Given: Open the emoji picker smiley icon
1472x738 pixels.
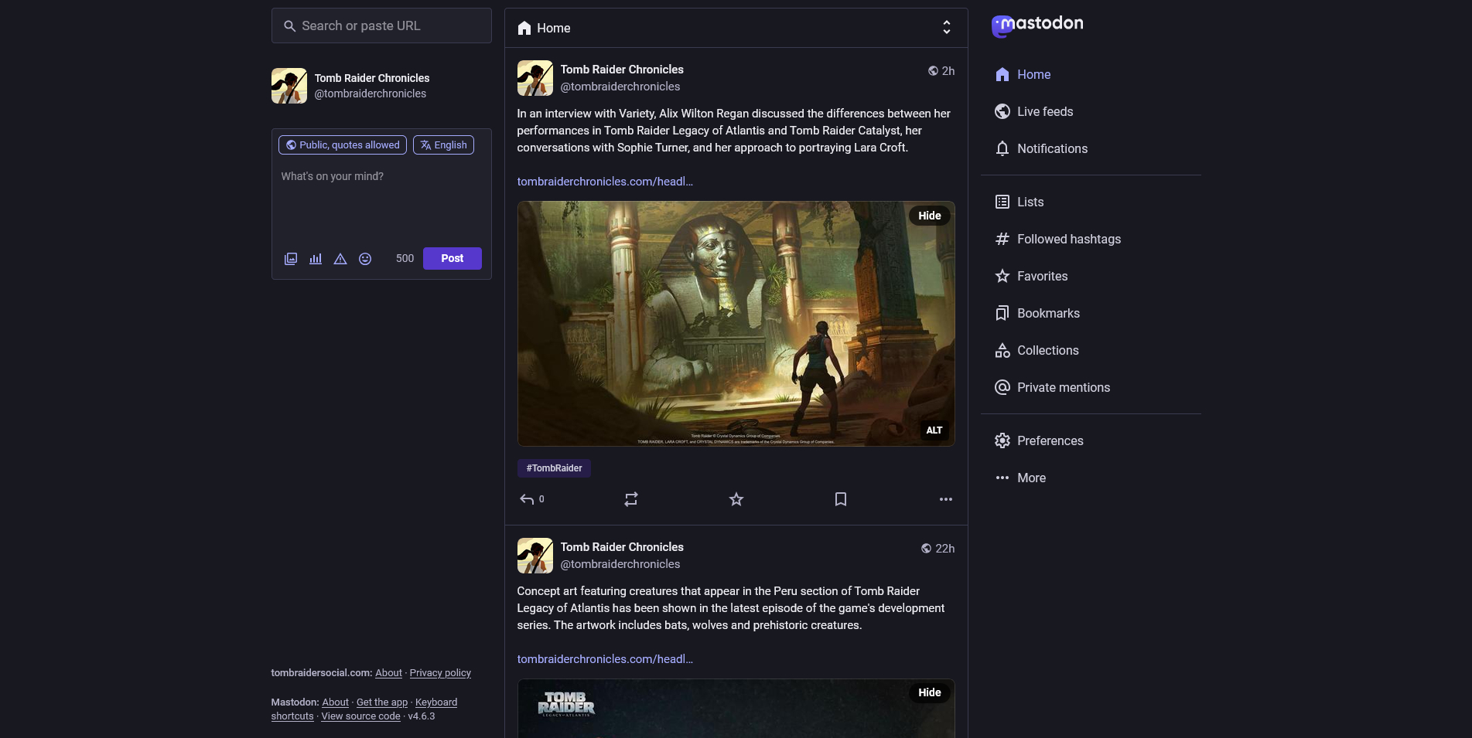Looking at the screenshot, I should click(365, 259).
